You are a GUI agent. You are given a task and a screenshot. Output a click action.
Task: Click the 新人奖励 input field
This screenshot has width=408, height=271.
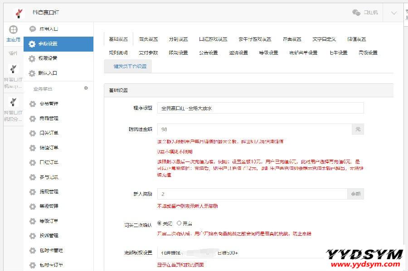(252, 194)
